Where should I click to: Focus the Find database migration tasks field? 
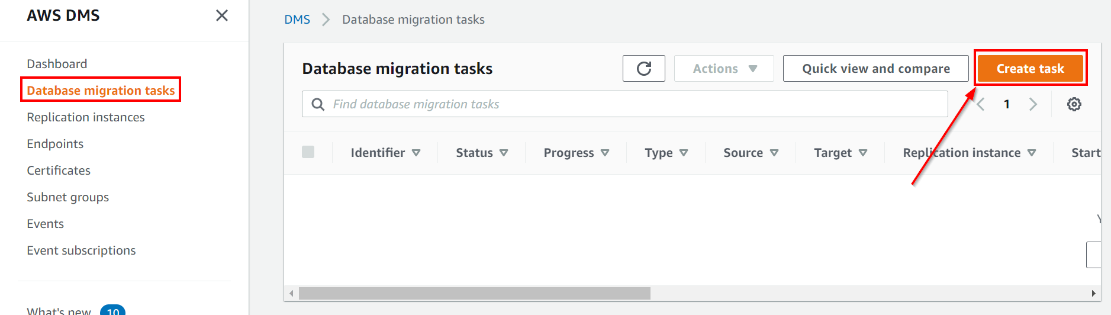625,104
